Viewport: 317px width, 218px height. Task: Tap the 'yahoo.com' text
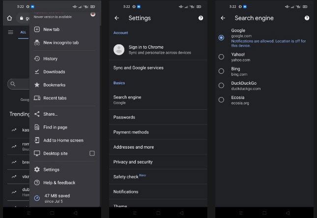click(241, 60)
